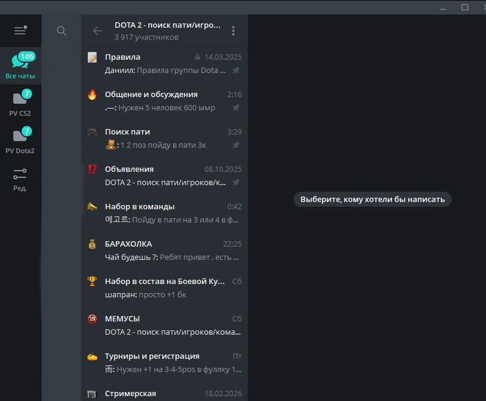Image resolution: width=486 pixels, height=401 pixels.
Task: Click the teddy bear emoji sender name
Action: [111, 145]
